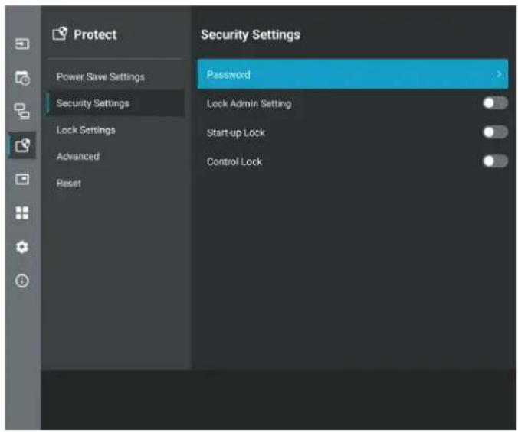Viewport: 518px width, 432px height.
Task: Turn on the Control Lock switch
Action: point(495,161)
